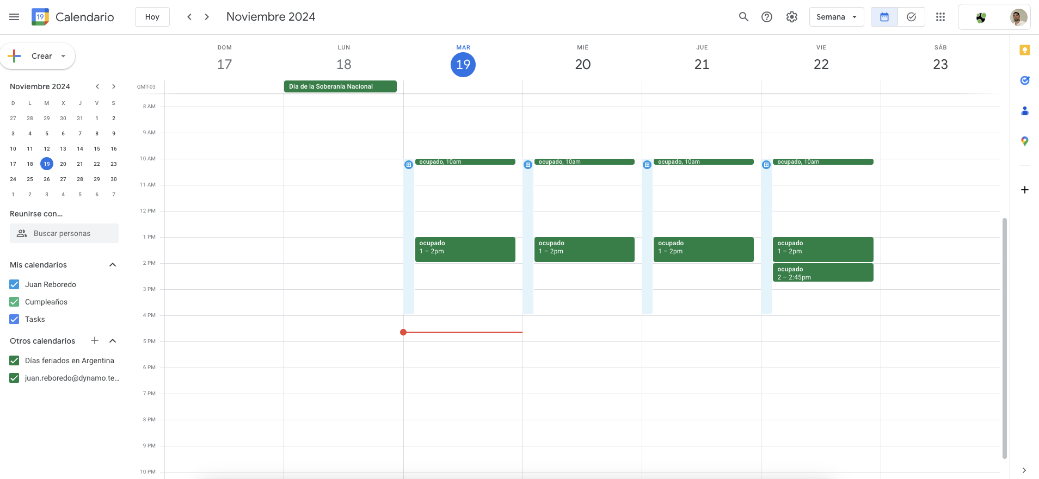The width and height of the screenshot is (1039, 479).
Task: Click the Buscar personas field
Action: coord(64,233)
